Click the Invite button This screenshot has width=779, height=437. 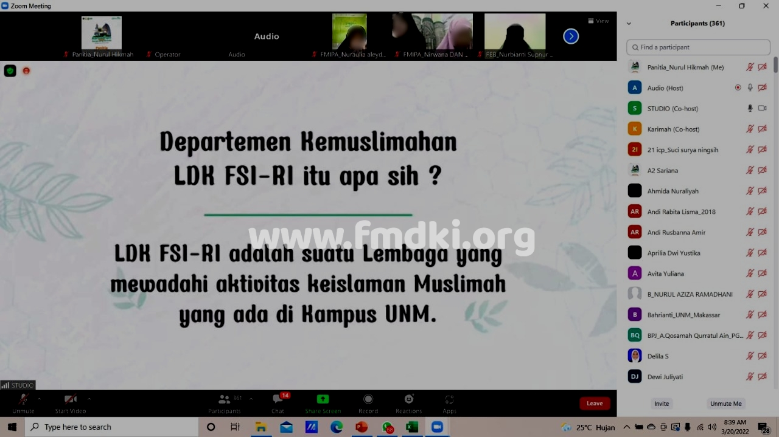(x=662, y=404)
